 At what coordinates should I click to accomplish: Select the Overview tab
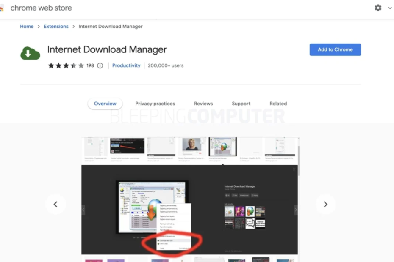(105, 104)
